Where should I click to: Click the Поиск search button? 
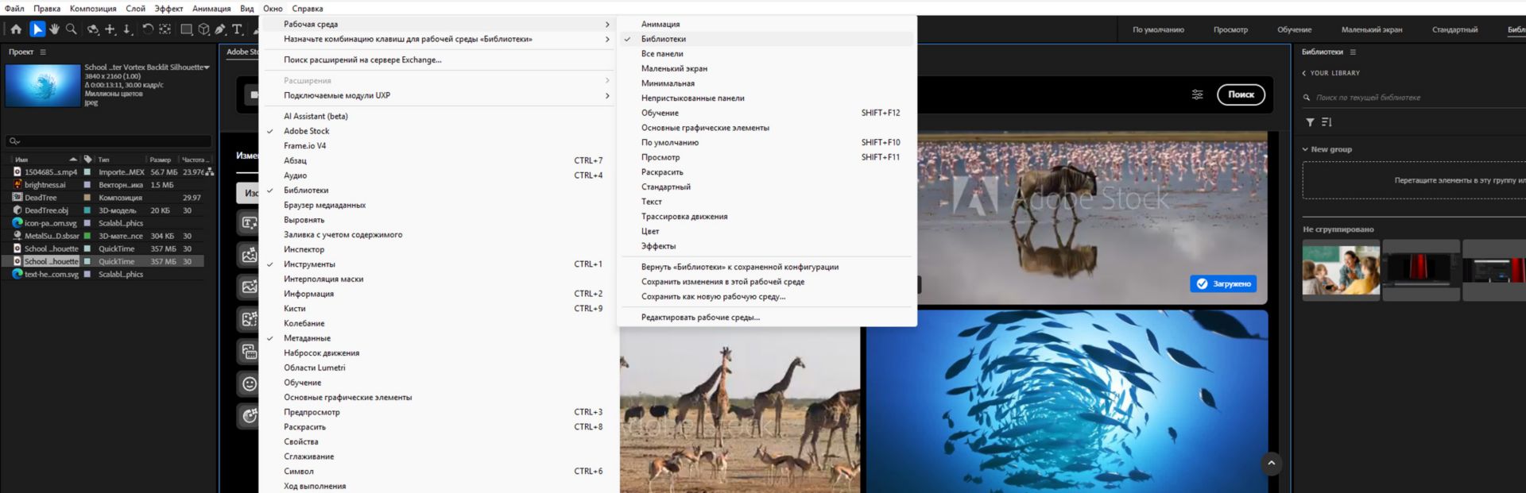tap(1241, 94)
